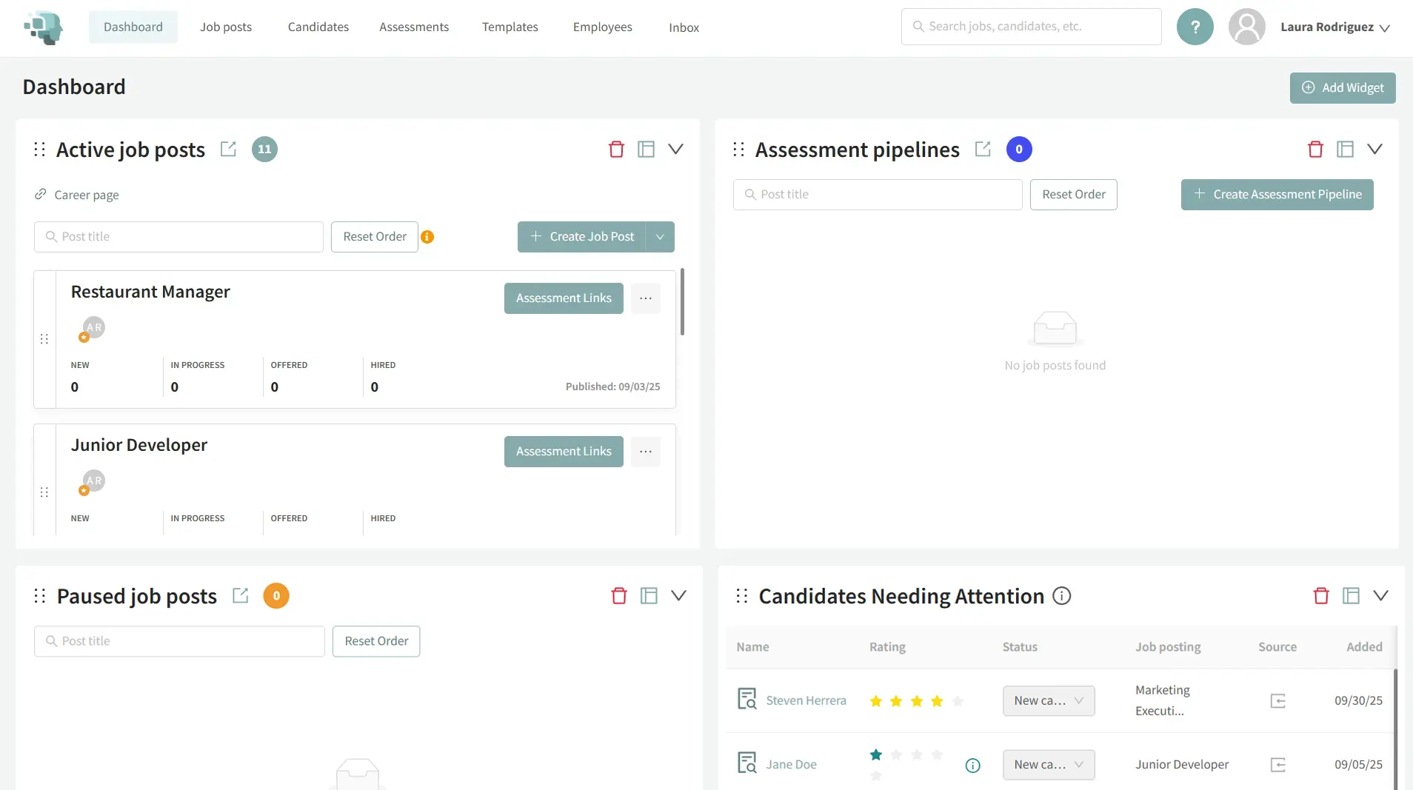Click the fifth rating star for Steven Herrera
Screen dimensions: 1413x790
pos(958,701)
